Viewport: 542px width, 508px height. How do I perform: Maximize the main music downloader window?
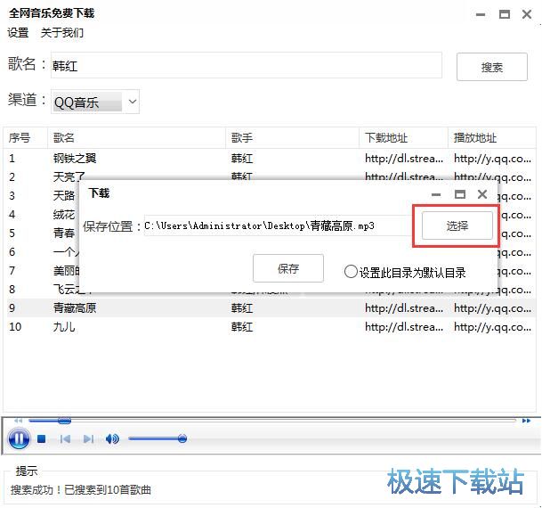tap(505, 14)
